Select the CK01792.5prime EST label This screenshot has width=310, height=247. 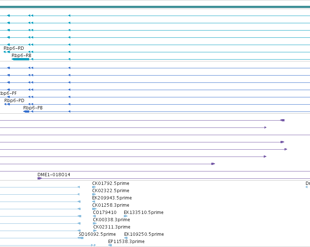(111, 183)
